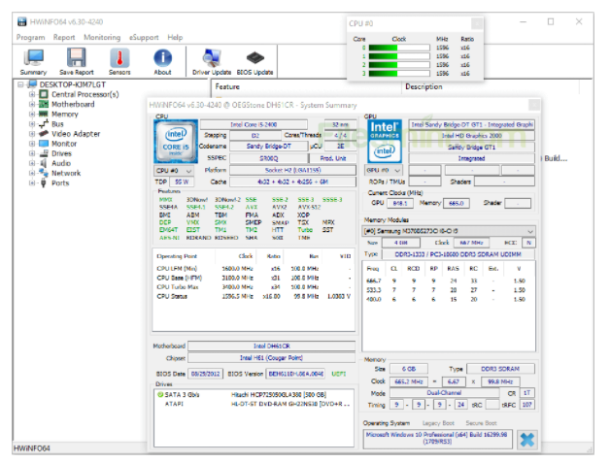This screenshot has width=610, height=463.
Task: Click the HL-DT-ST DVD-RAM drive entry
Action: pos(254,404)
